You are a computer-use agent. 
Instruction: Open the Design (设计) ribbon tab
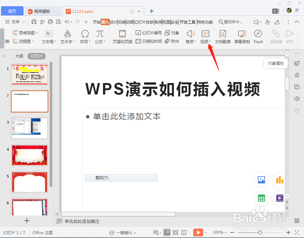pyautogui.click(x=113, y=22)
